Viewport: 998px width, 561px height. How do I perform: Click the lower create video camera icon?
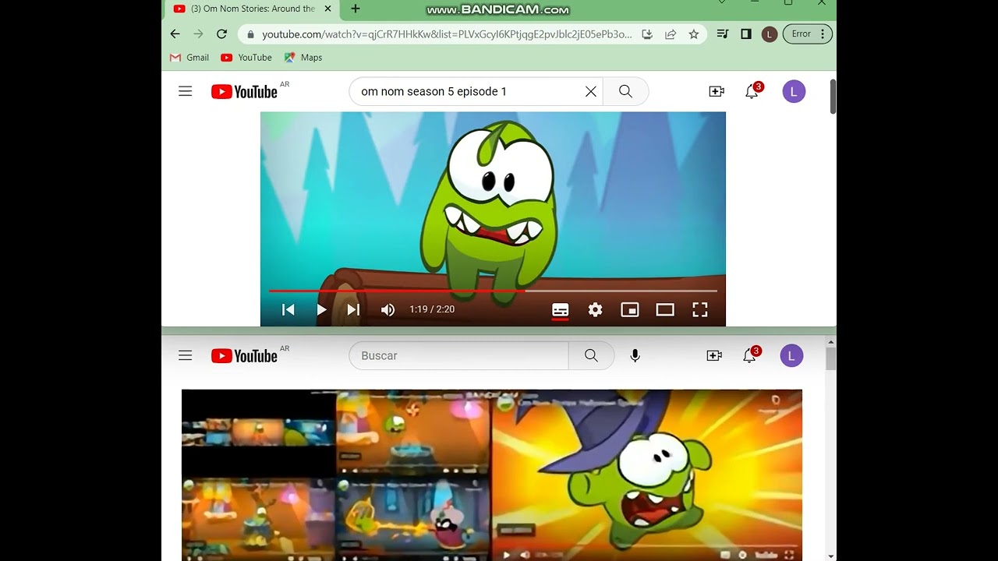(x=714, y=355)
